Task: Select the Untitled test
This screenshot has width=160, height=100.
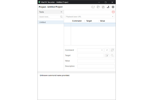Action: 51,22
